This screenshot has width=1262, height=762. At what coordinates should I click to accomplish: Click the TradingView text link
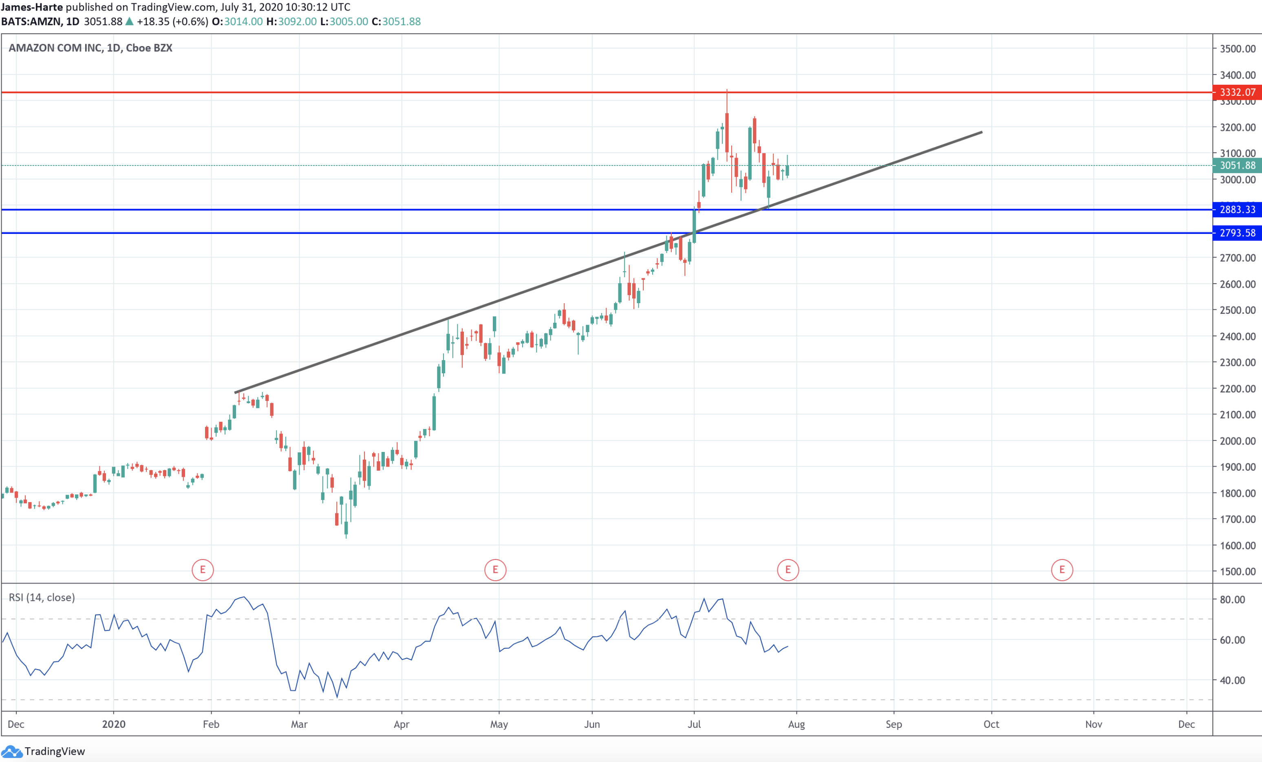click(55, 751)
